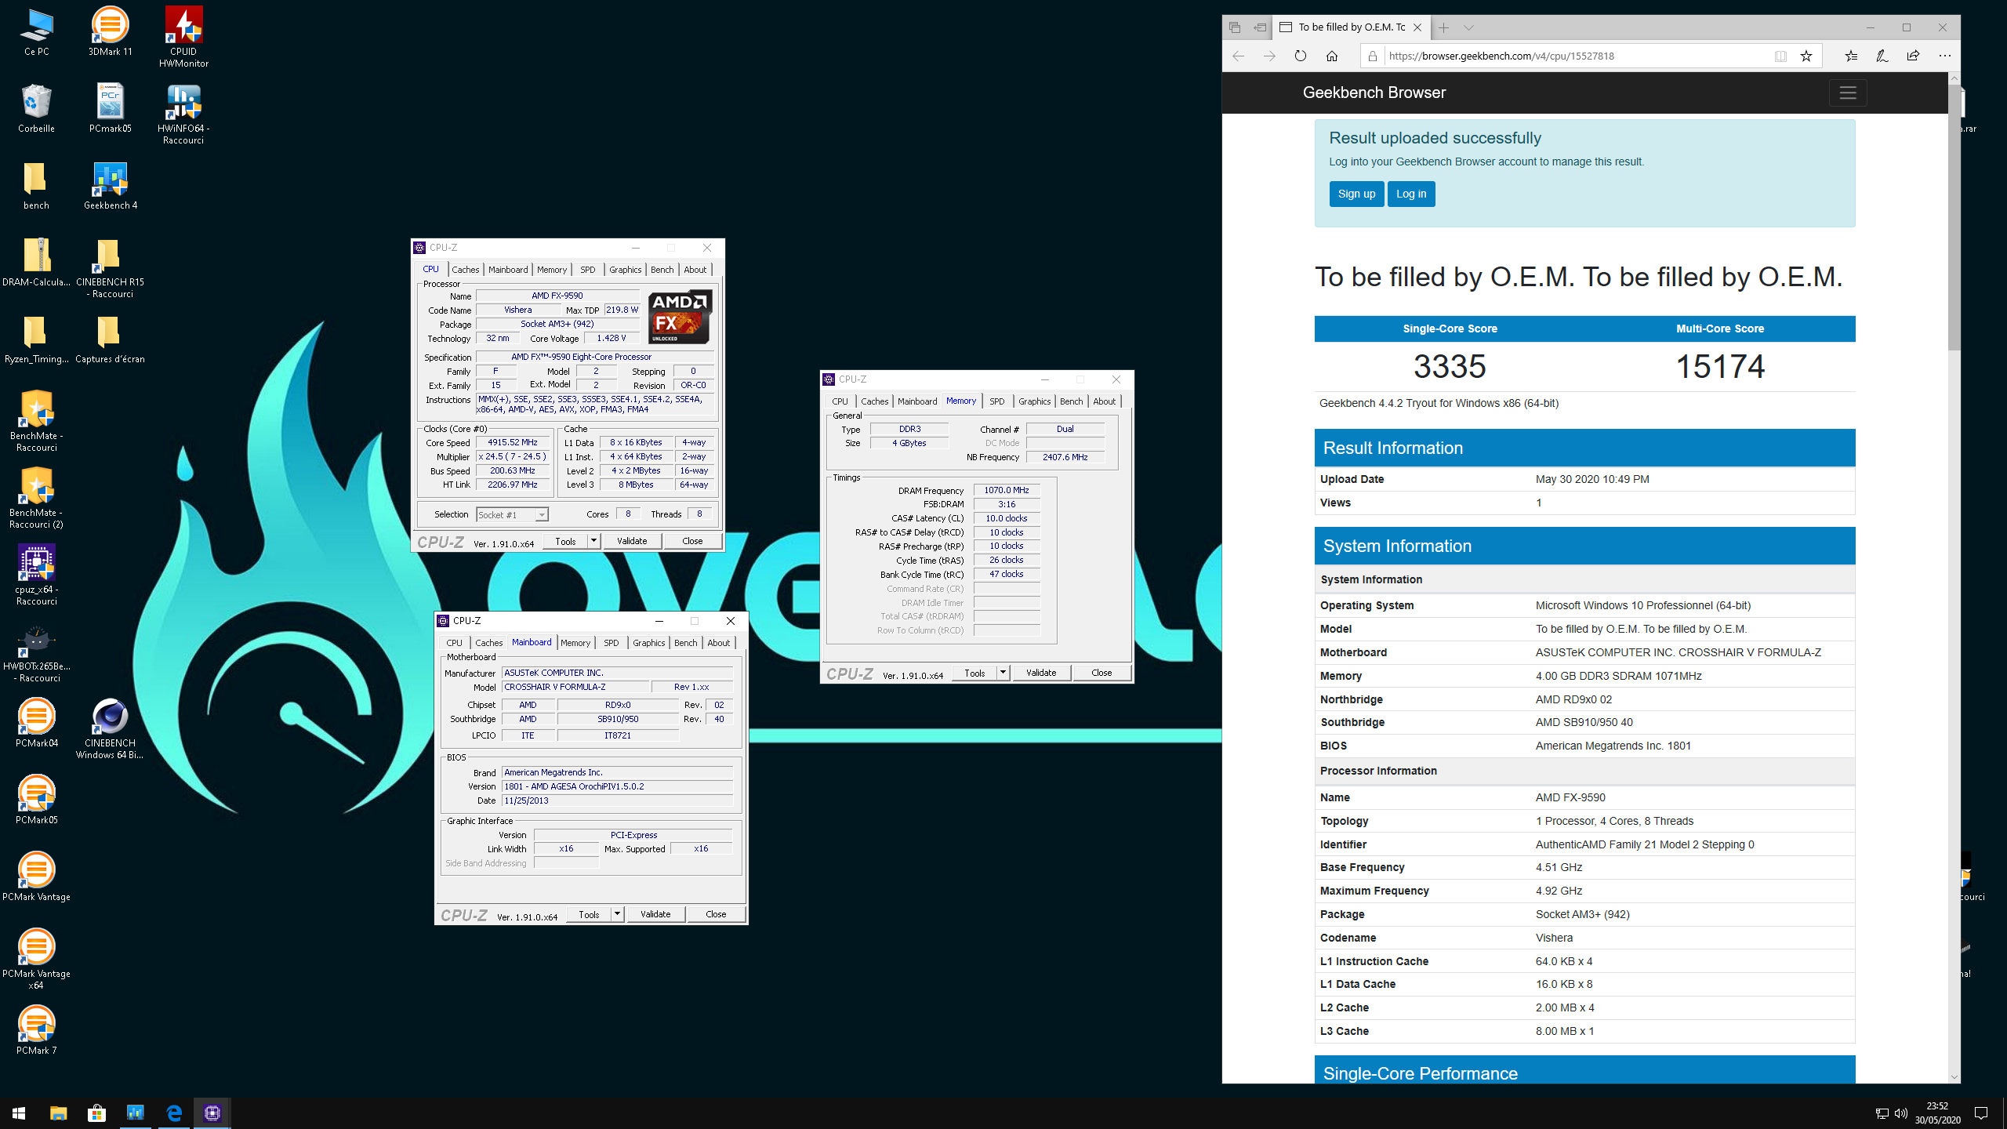This screenshot has width=2007, height=1129.
Task: Open the CPUID HWMonitor desktop icon
Action: pos(183,37)
